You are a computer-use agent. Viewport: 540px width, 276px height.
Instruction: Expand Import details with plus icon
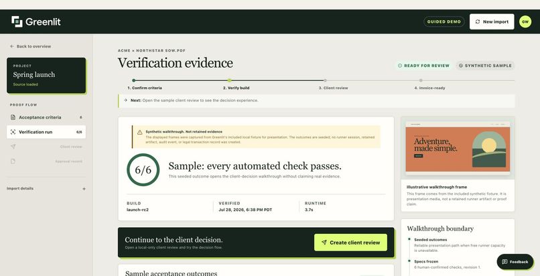84,189
